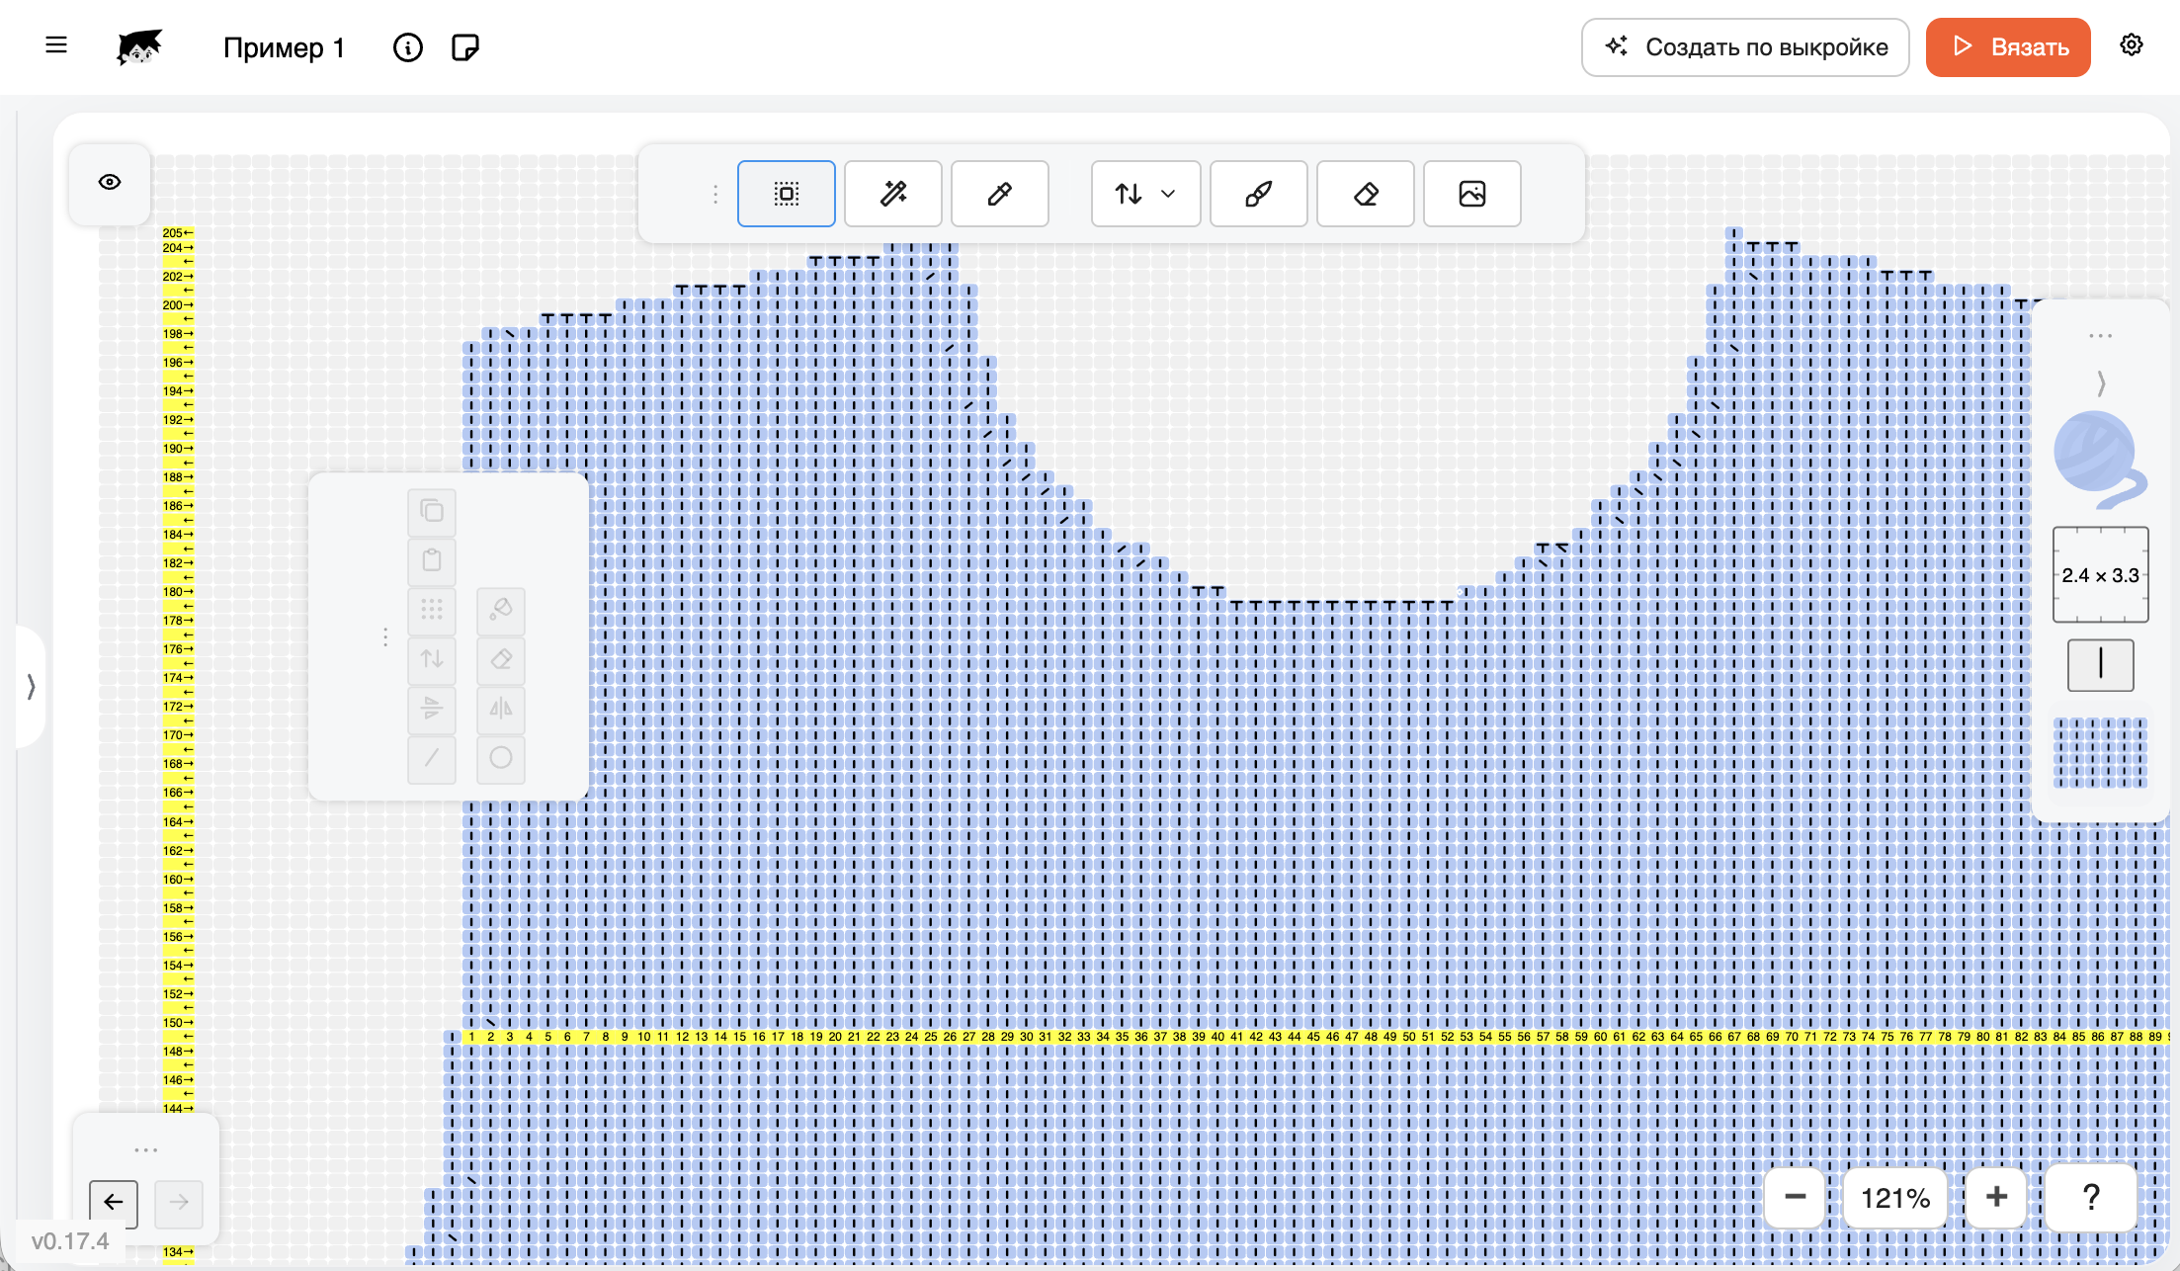Open the sticky note icon
2180x1271 pixels.
465,47
